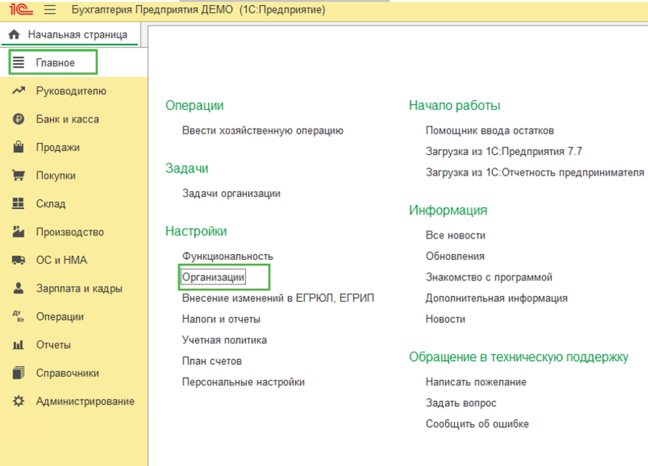Click the Справочники books icon
648x466 pixels.
pos(18,372)
